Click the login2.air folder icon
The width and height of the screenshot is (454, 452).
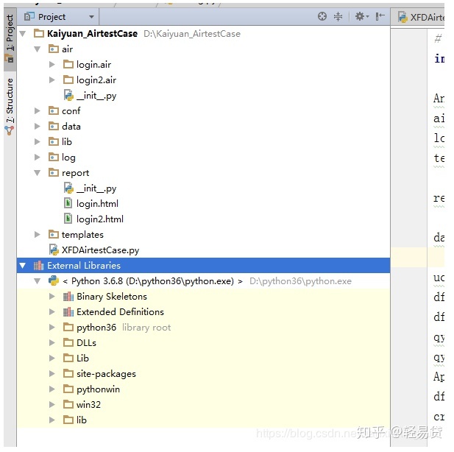[68, 80]
